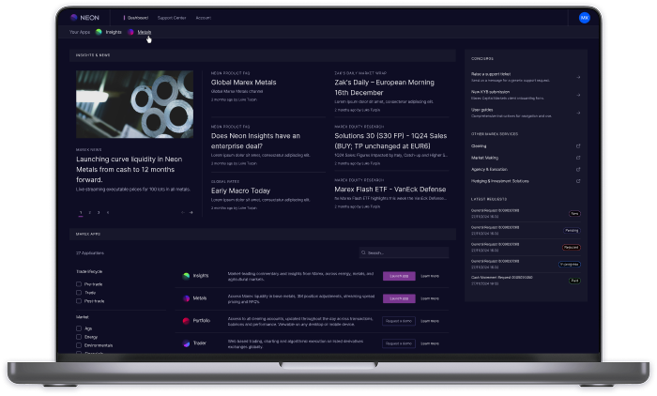The width and height of the screenshot is (657, 396).
Task: Click the next arrow under the news carousel
Action: [x=191, y=212]
